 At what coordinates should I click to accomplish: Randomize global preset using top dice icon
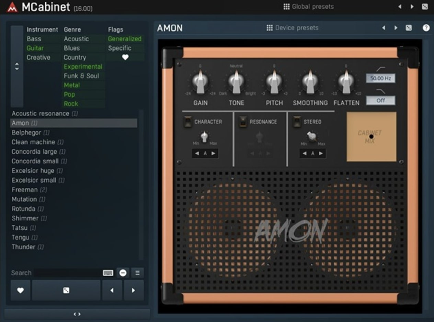pyautogui.click(x=425, y=7)
